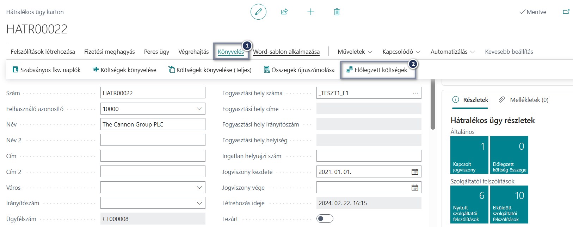The image size is (573, 227).
Task: Open calendar for Jogviszony vége
Action: (x=415, y=188)
